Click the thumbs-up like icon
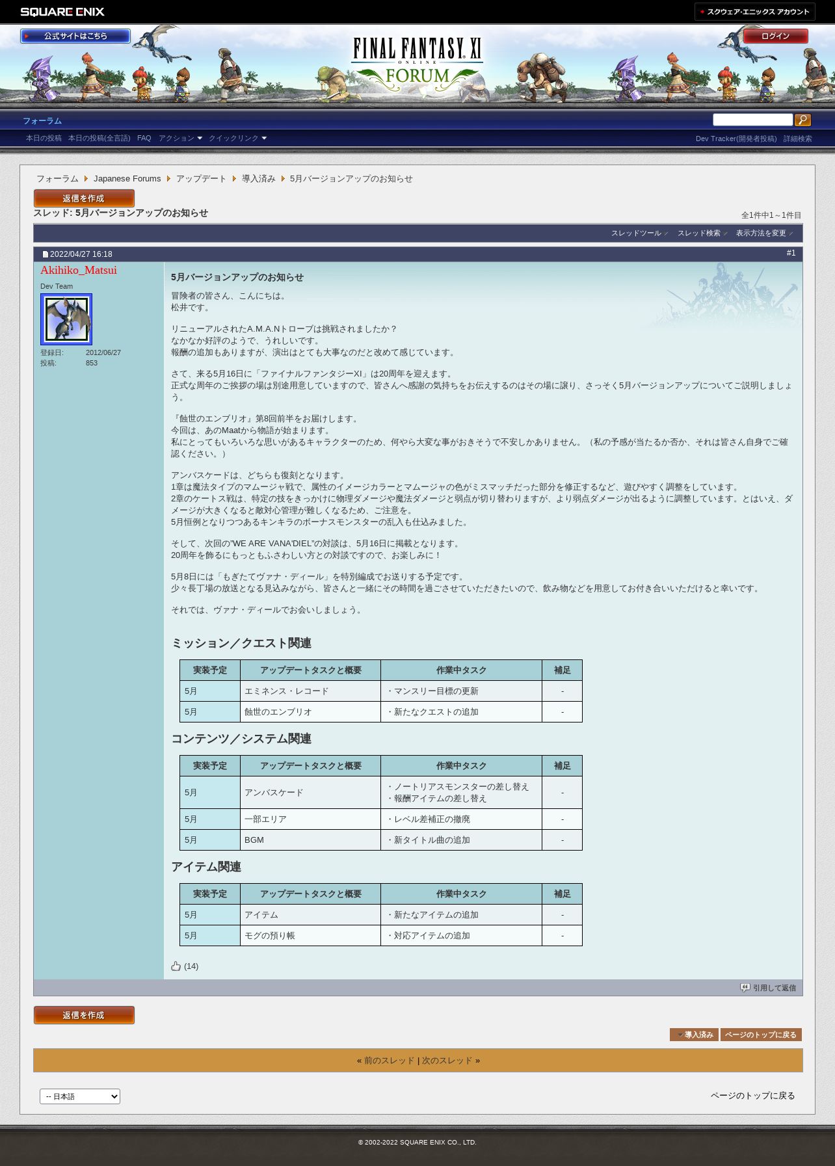 (x=176, y=966)
